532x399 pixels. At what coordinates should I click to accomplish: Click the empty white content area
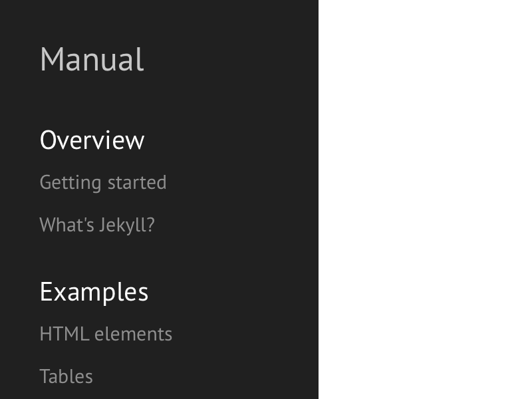[426, 199]
